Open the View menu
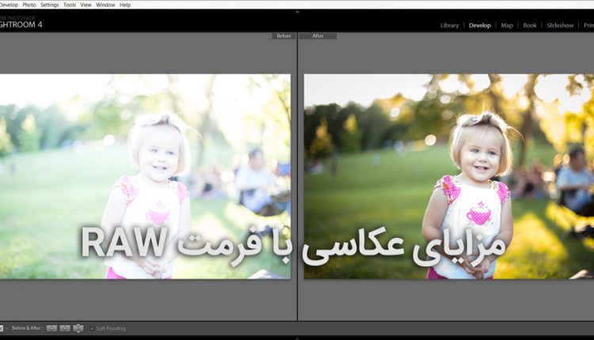This screenshot has height=340, width=594. pos(86,5)
